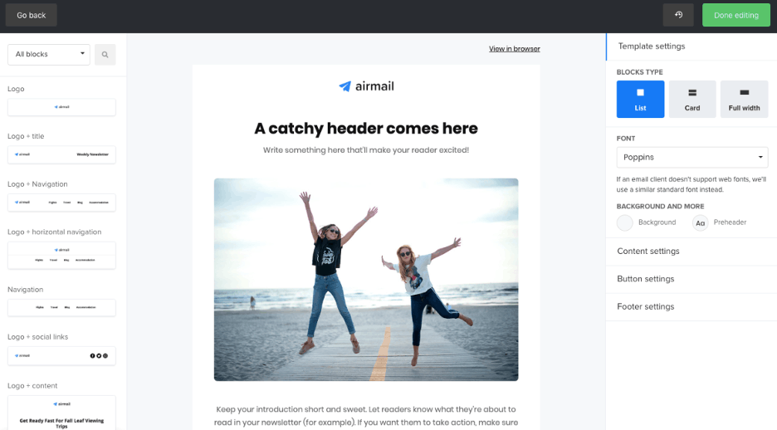This screenshot has height=430, width=777.
Task: Click social icons in Logo + social links block
Action: 99,355
